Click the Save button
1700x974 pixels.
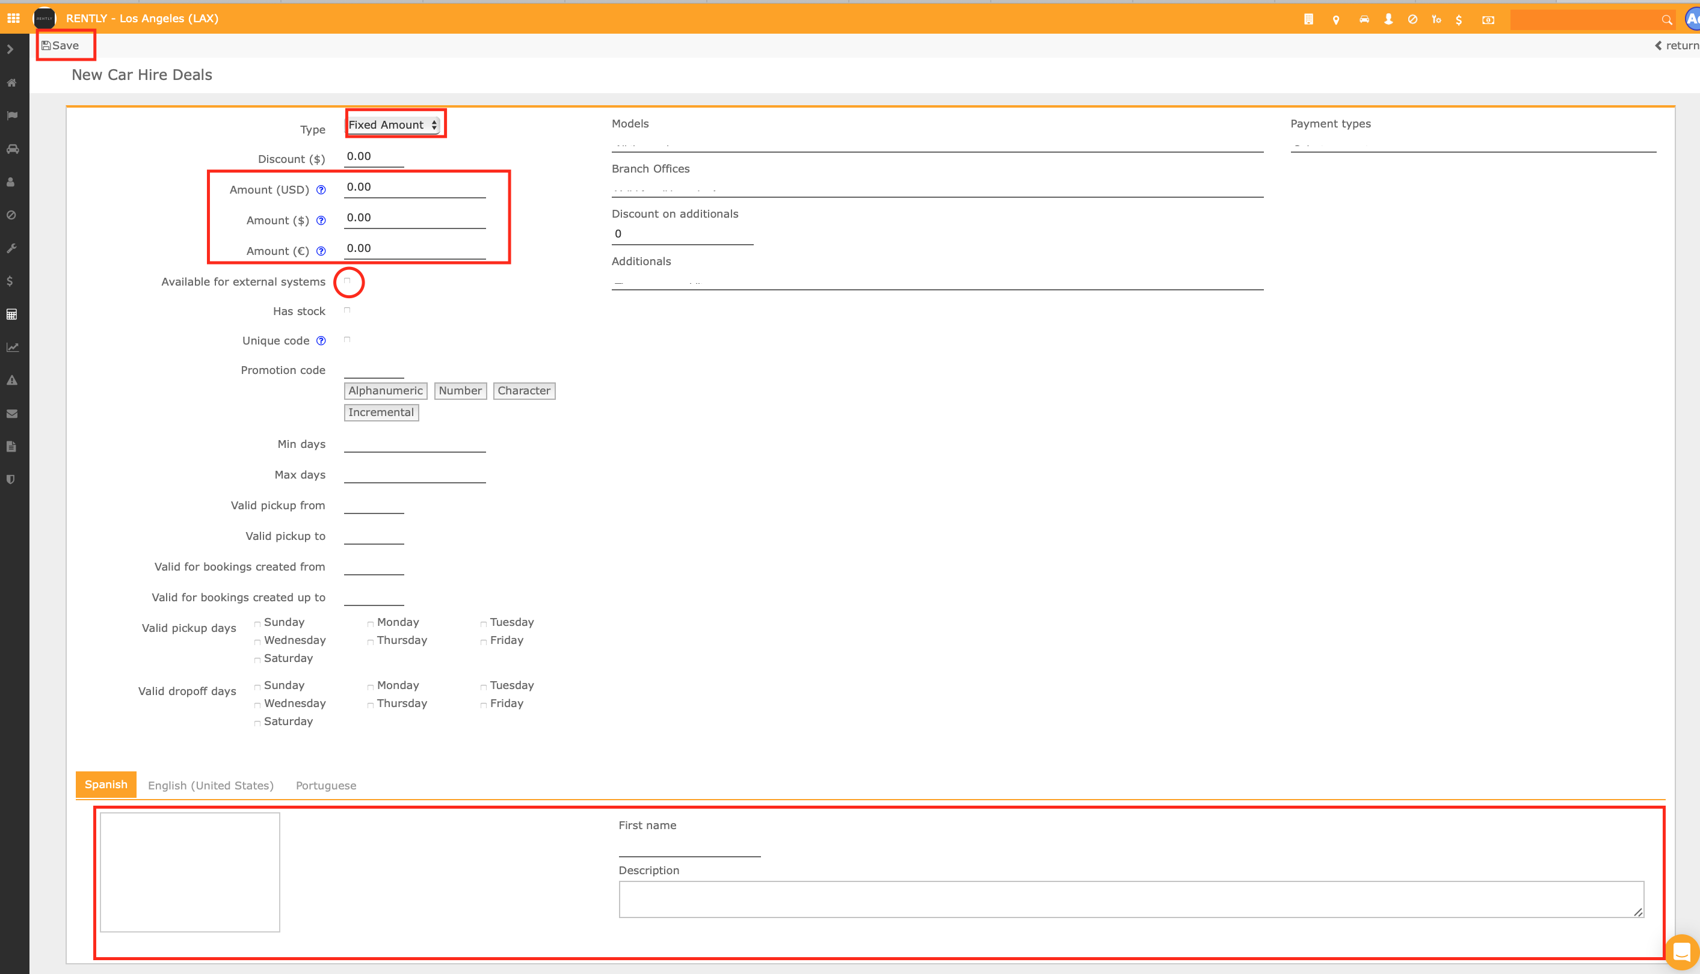click(60, 46)
